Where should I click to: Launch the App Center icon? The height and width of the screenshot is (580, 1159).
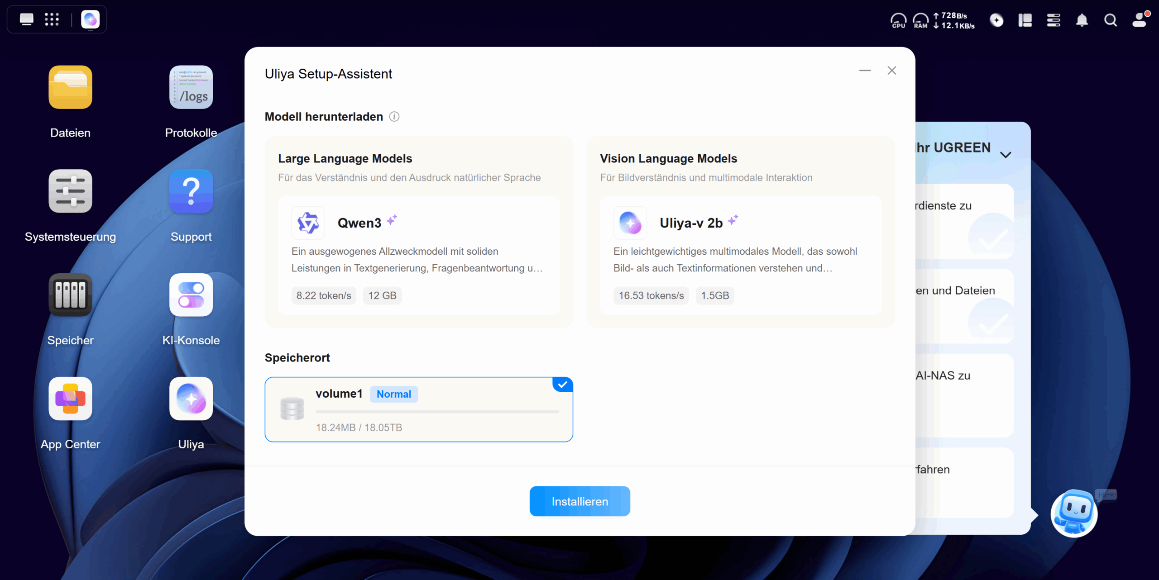pyautogui.click(x=70, y=399)
